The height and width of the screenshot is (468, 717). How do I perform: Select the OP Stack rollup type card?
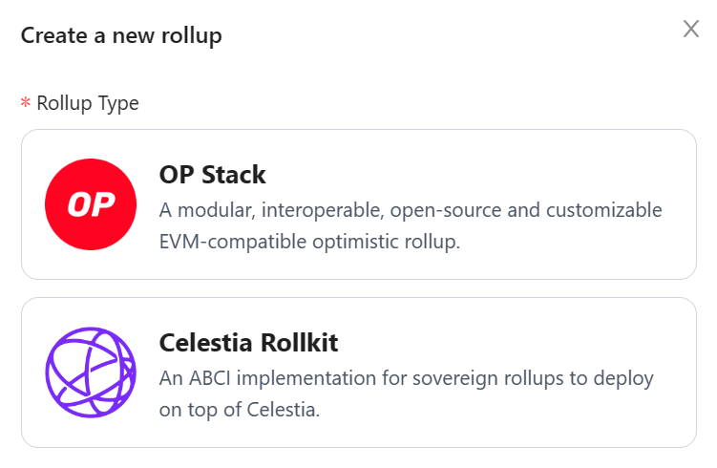(x=359, y=204)
